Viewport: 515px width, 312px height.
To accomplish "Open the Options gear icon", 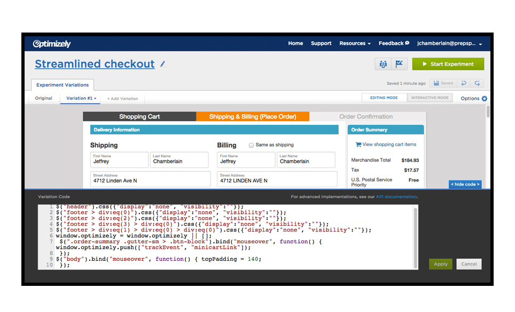I will (x=484, y=99).
